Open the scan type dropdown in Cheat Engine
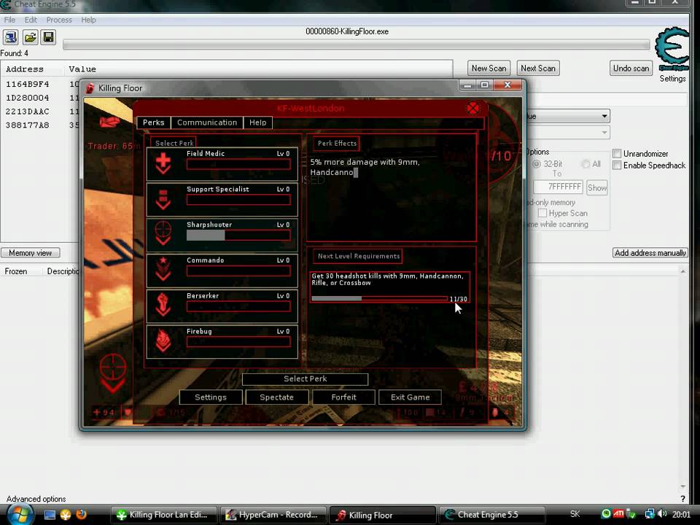Screen dimensions: 700x525 pos(604,116)
